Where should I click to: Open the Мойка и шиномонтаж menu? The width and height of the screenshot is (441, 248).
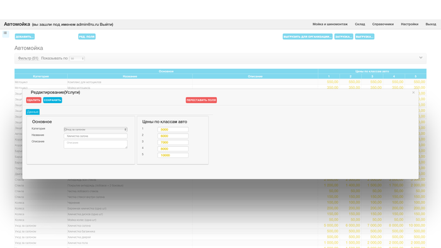point(330,24)
